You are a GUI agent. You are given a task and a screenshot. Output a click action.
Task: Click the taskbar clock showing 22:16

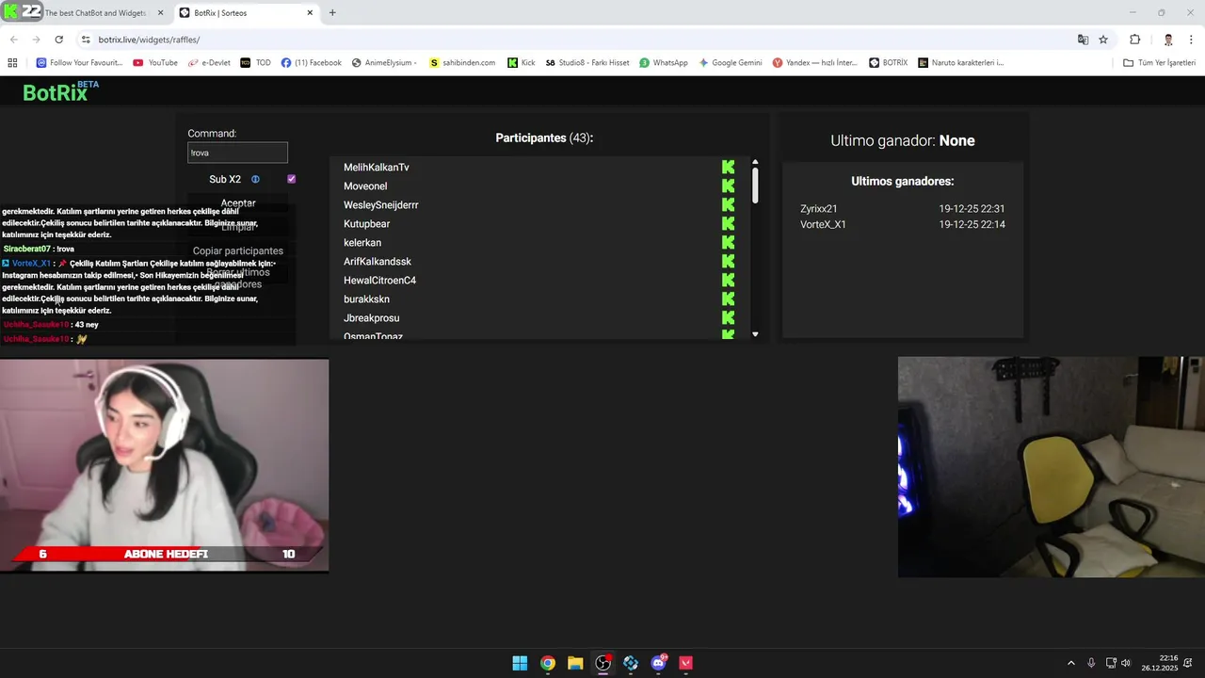pyautogui.click(x=1160, y=663)
